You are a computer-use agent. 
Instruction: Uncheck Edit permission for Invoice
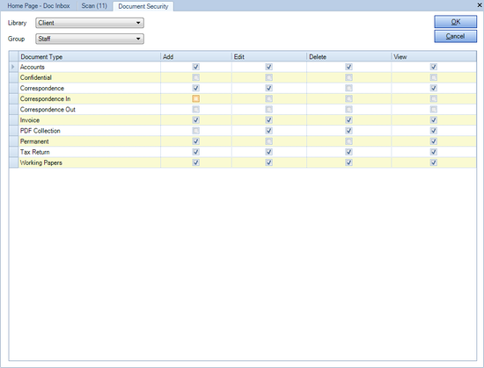coord(269,120)
